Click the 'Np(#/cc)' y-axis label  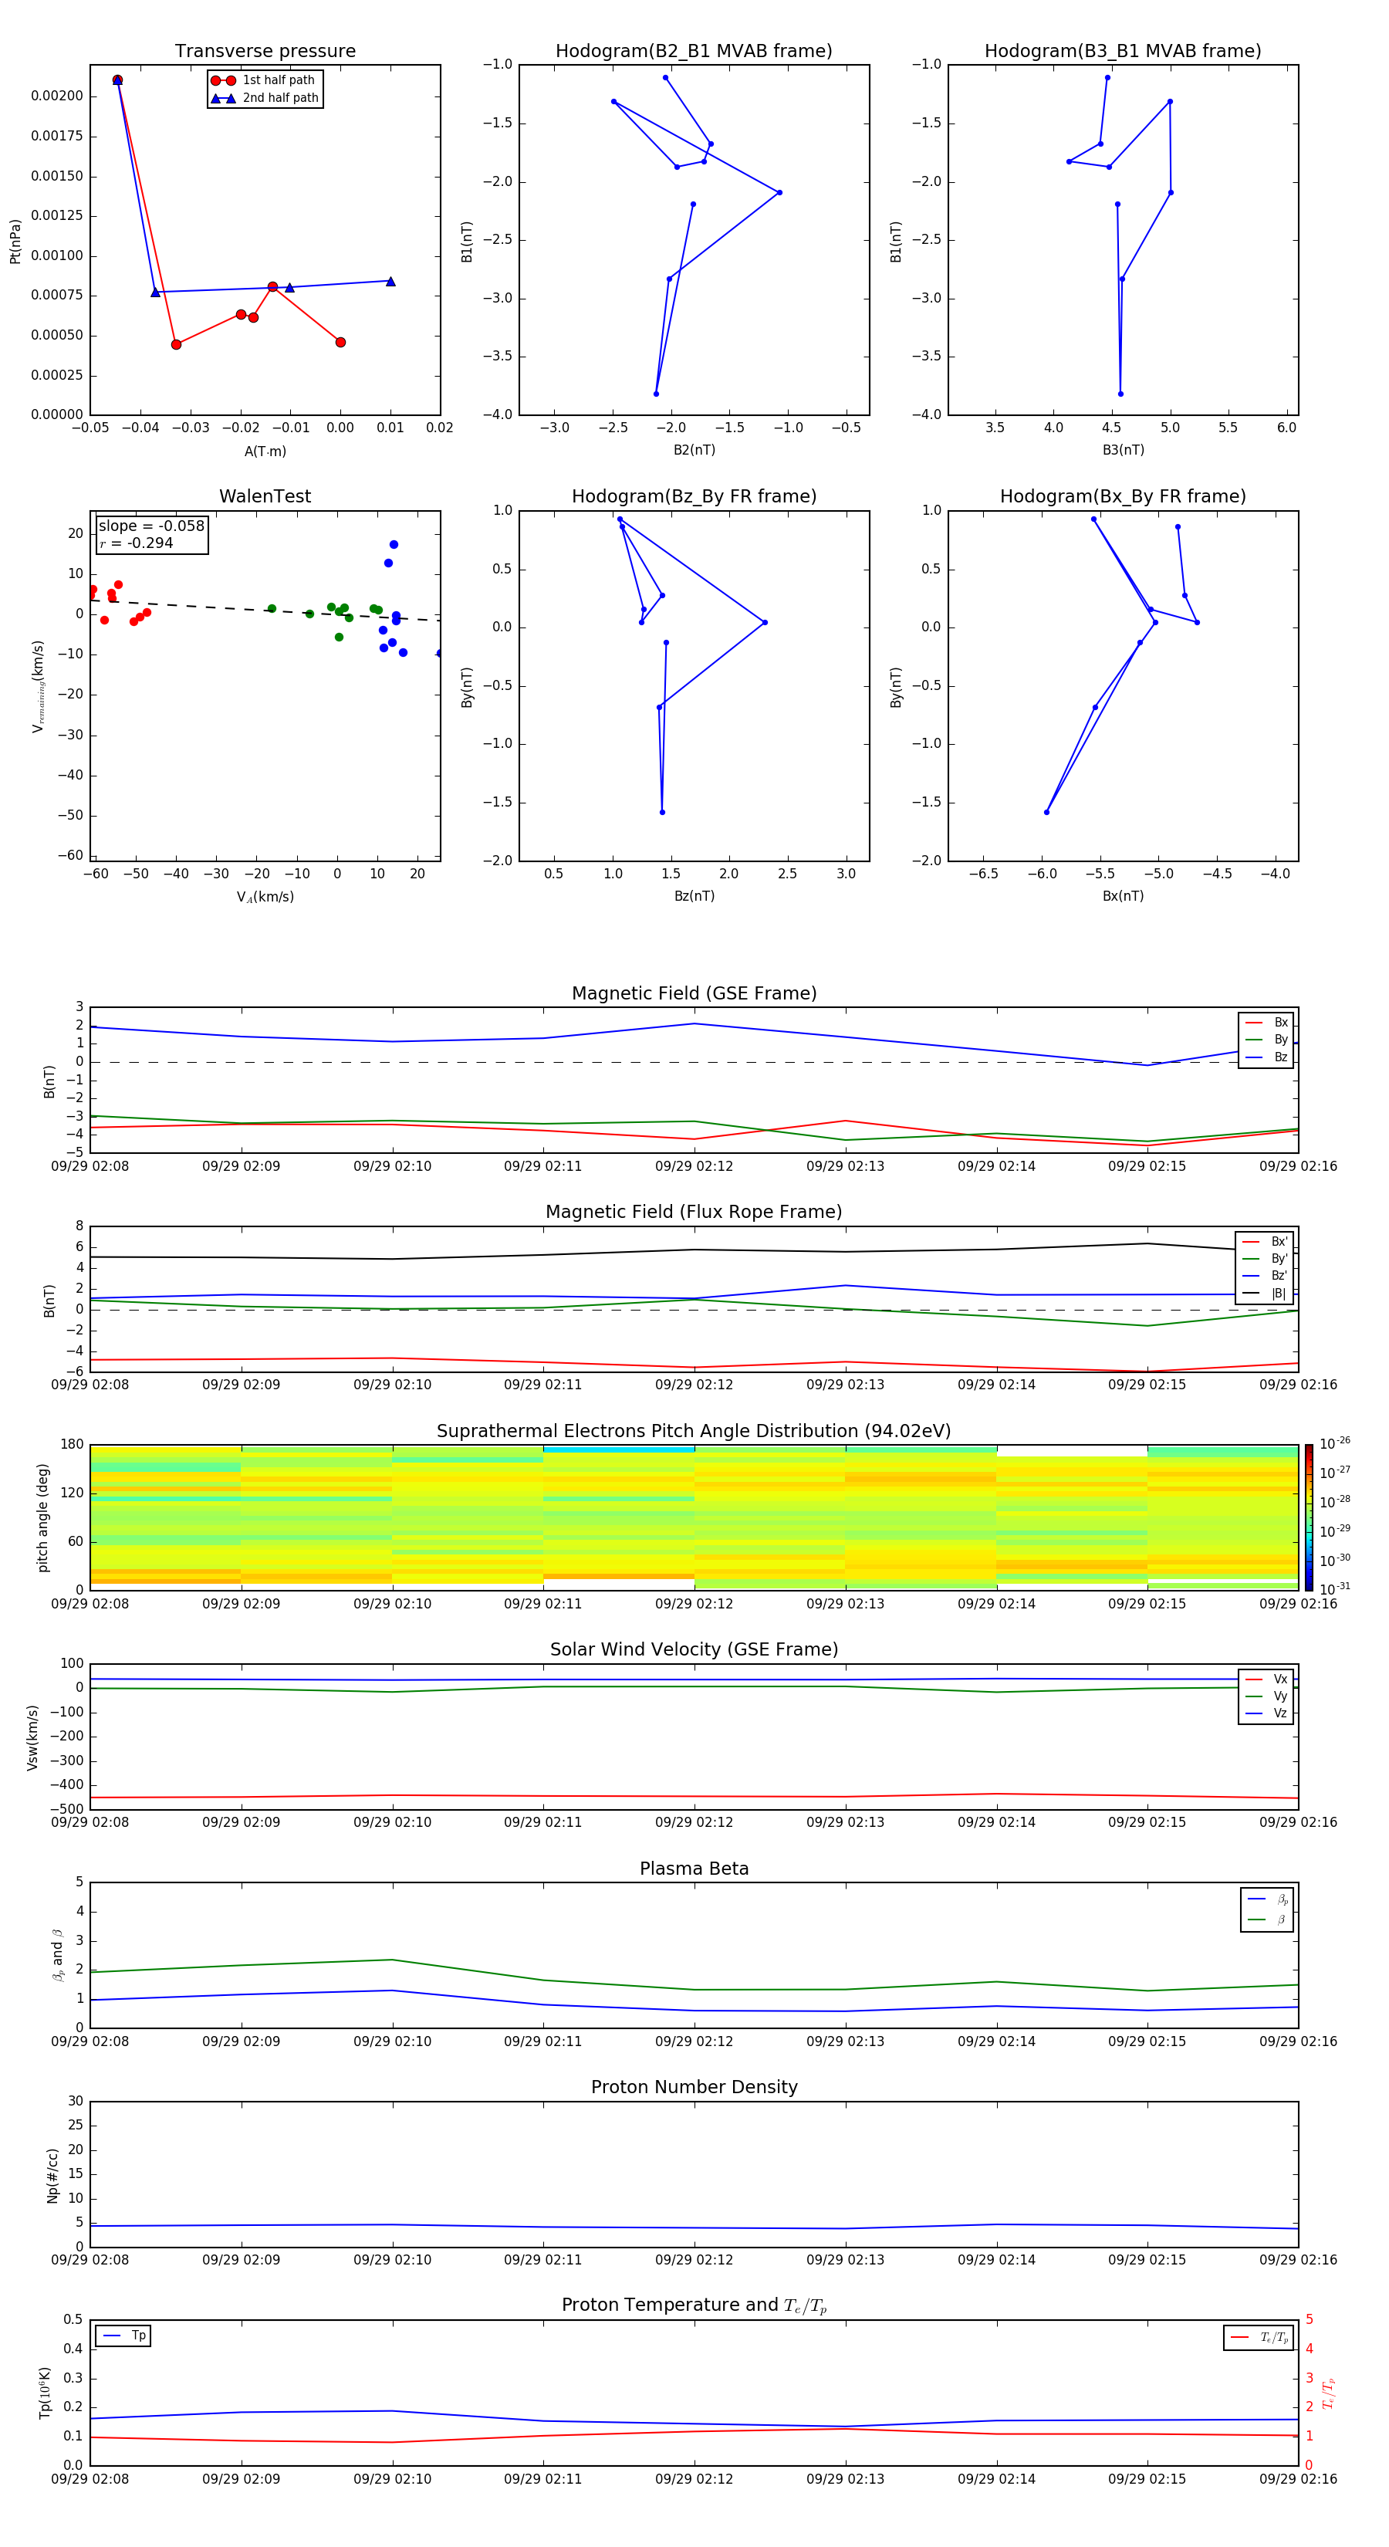point(52,2175)
